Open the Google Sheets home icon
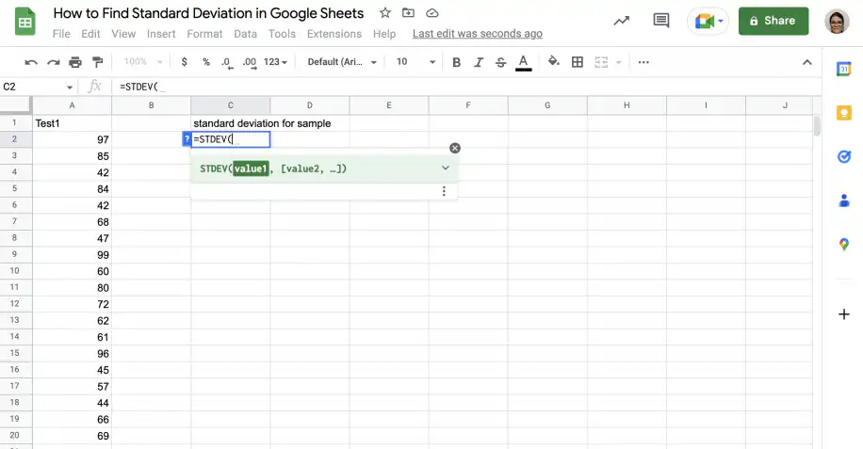 click(x=24, y=22)
